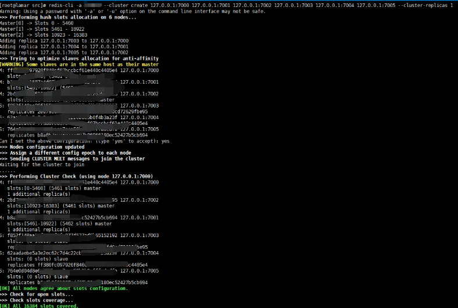458x308 pixels.
Task: Click '>>> Check slots coverage...' line
Action: tap(37, 300)
